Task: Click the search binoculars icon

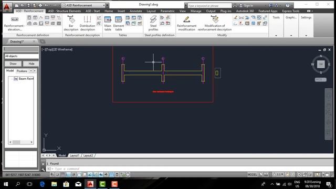Action: click(x=235, y=5)
